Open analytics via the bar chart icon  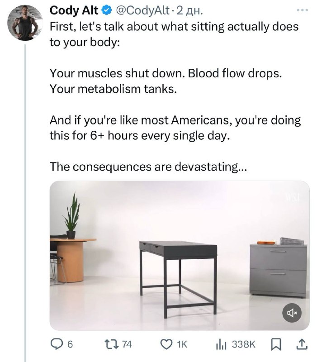221,344
